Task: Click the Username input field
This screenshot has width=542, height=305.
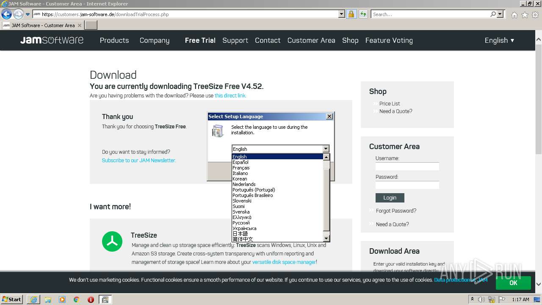Action: [407, 166]
